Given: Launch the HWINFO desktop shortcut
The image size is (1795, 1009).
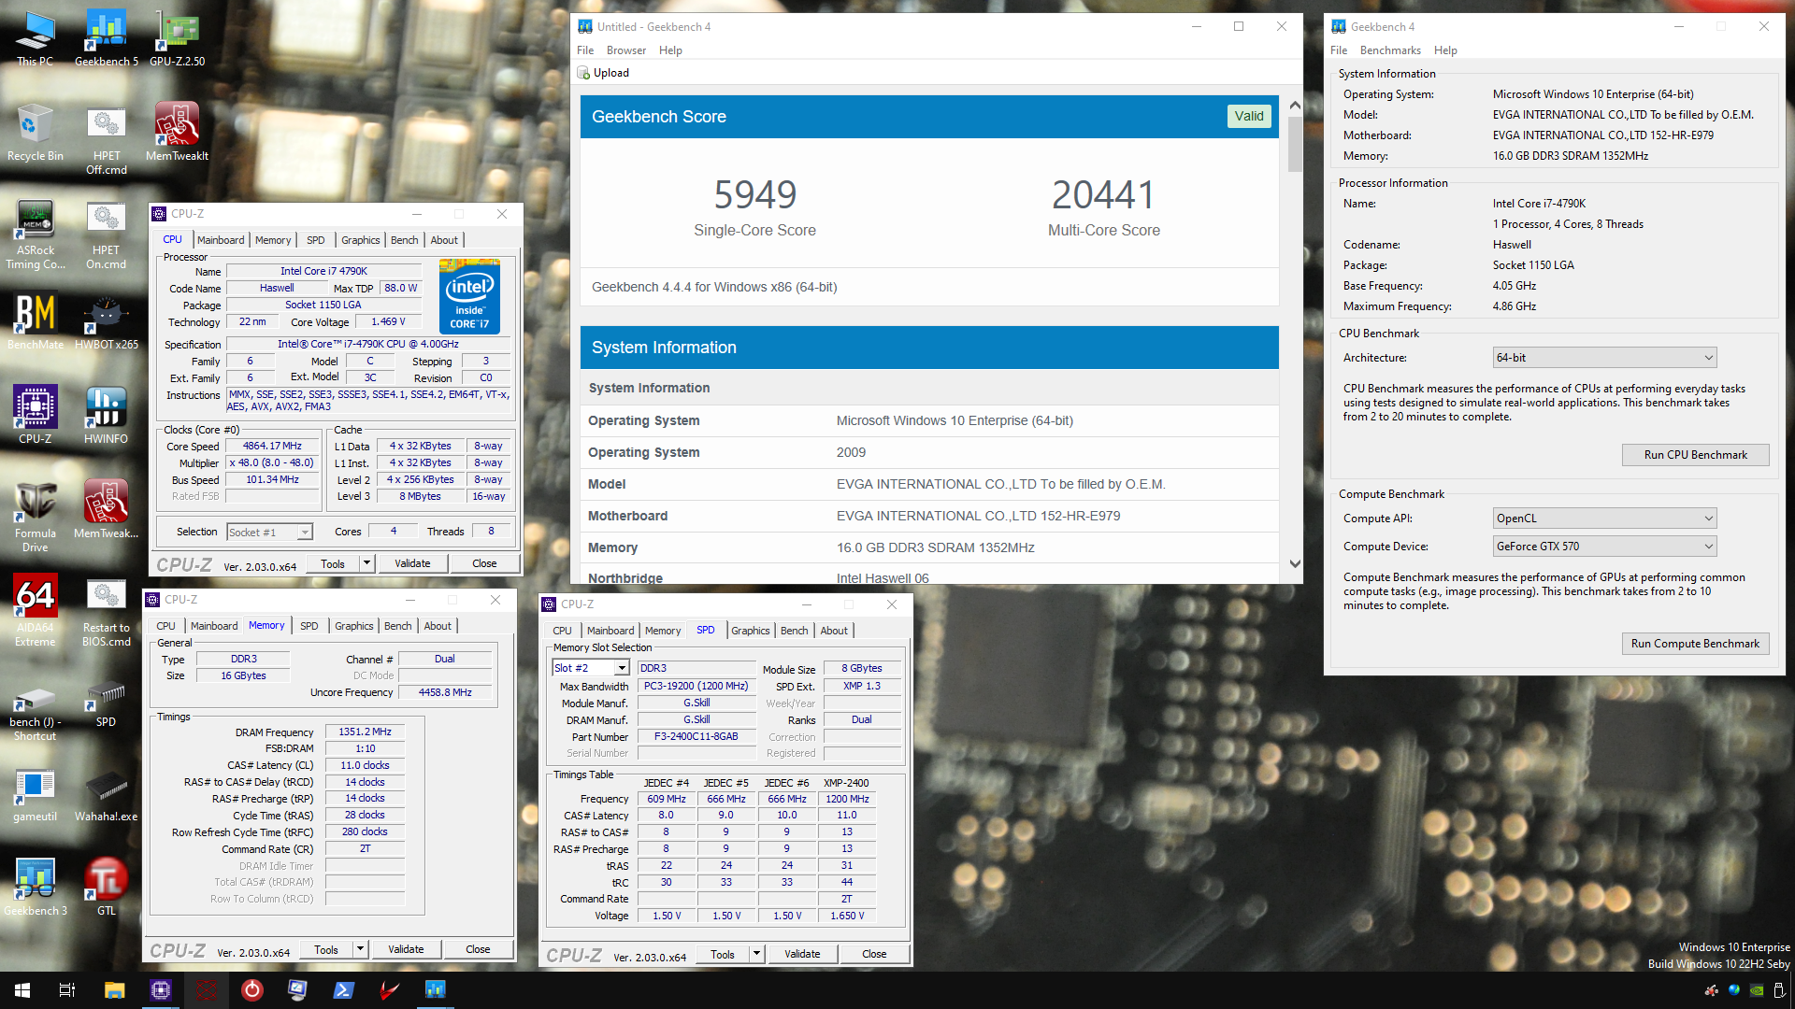Looking at the screenshot, I should (x=106, y=414).
